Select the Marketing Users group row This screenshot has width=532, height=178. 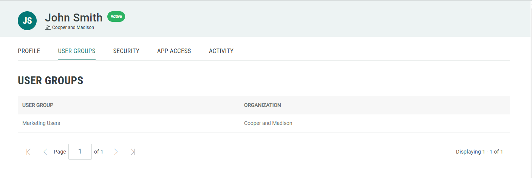(x=41, y=123)
